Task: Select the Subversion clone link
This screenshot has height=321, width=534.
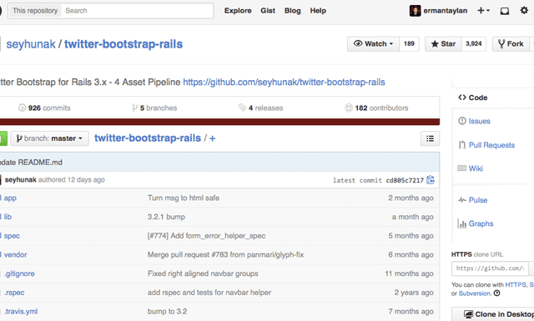Action: [475, 293]
